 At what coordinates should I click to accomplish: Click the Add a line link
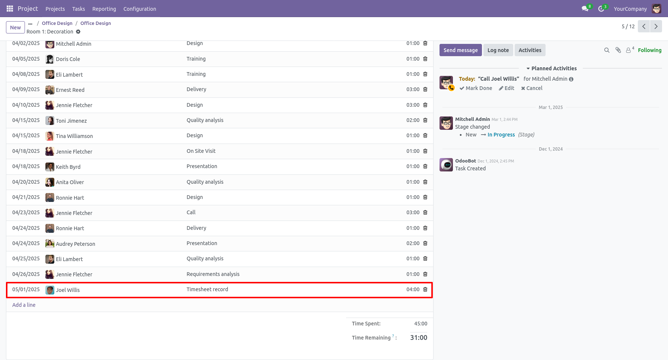(24, 305)
